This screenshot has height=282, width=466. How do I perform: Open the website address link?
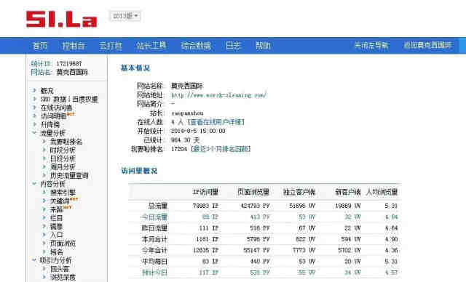218,95
